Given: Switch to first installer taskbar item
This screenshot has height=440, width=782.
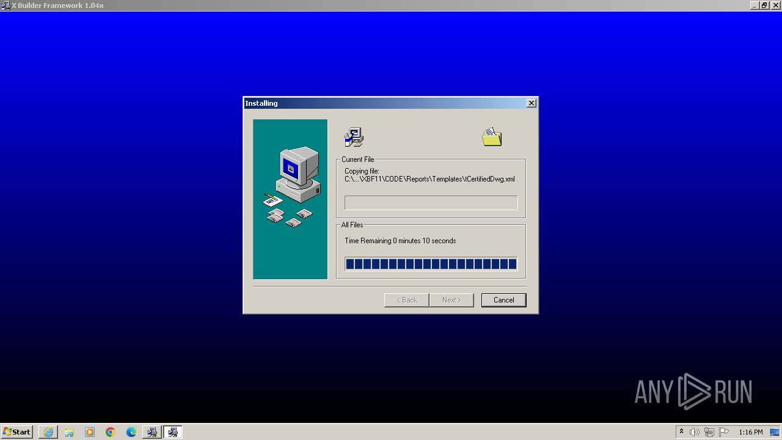Looking at the screenshot, I should click(152, 432).
